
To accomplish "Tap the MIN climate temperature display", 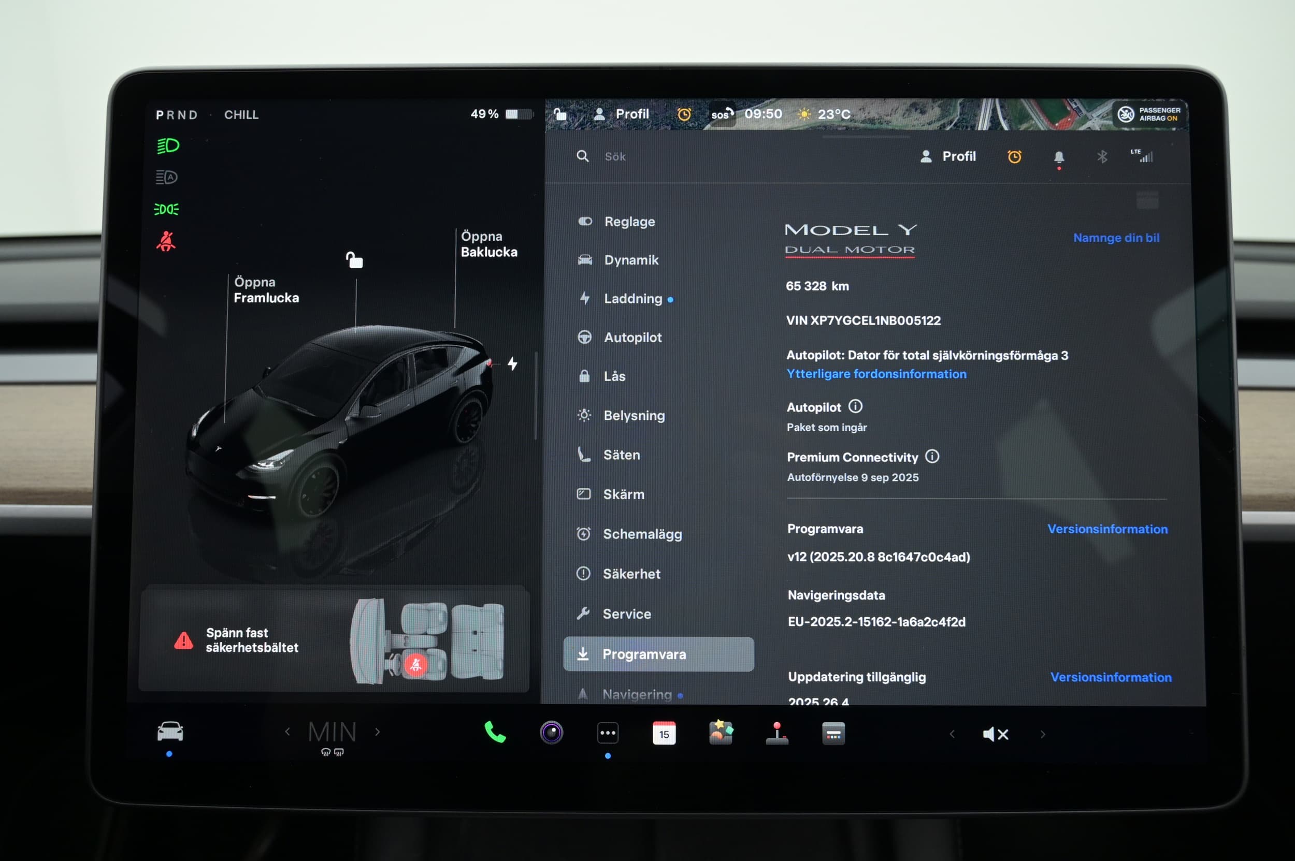I will pyautogui.click(x=333, y=733).
